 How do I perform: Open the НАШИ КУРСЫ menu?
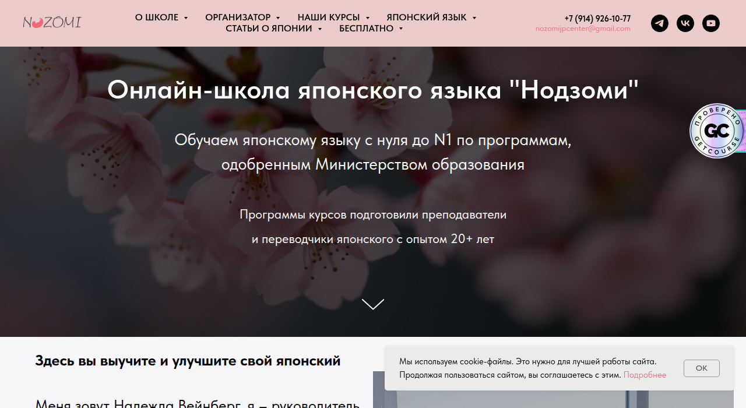click(329, 17)
